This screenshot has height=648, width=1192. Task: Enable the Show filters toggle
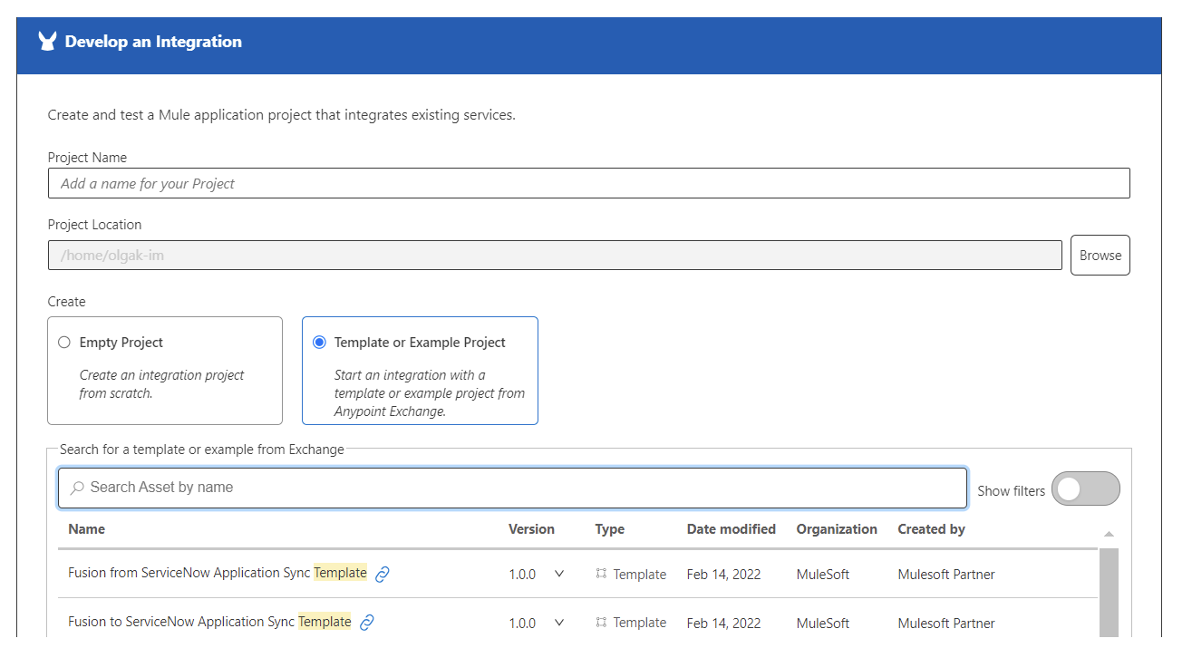pos(1085,488)
